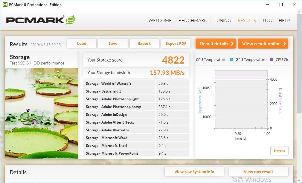Click the 135.5 s result value

(164, 91)
